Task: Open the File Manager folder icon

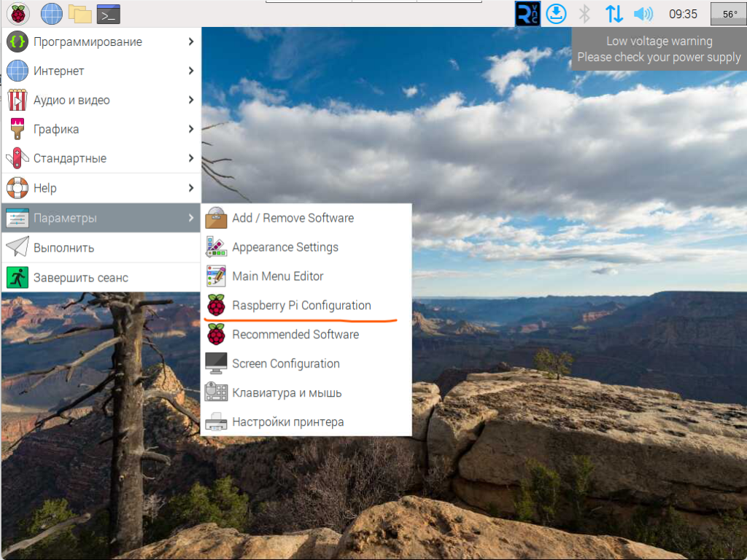Action: coord(80,14)
